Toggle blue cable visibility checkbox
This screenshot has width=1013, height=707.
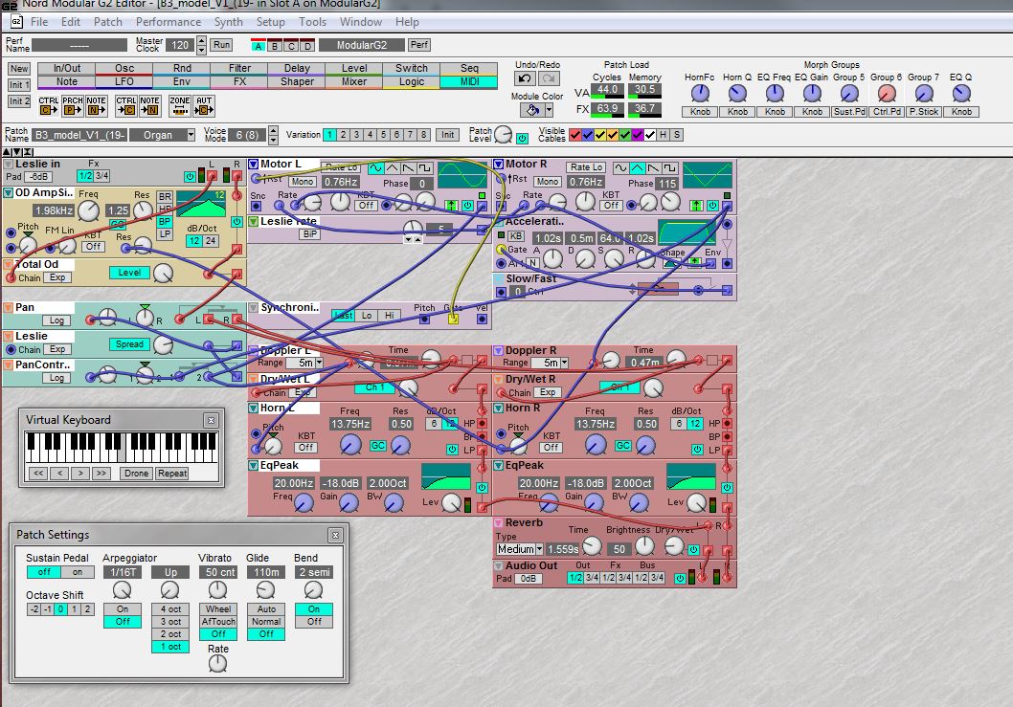(x=587, y=135)
